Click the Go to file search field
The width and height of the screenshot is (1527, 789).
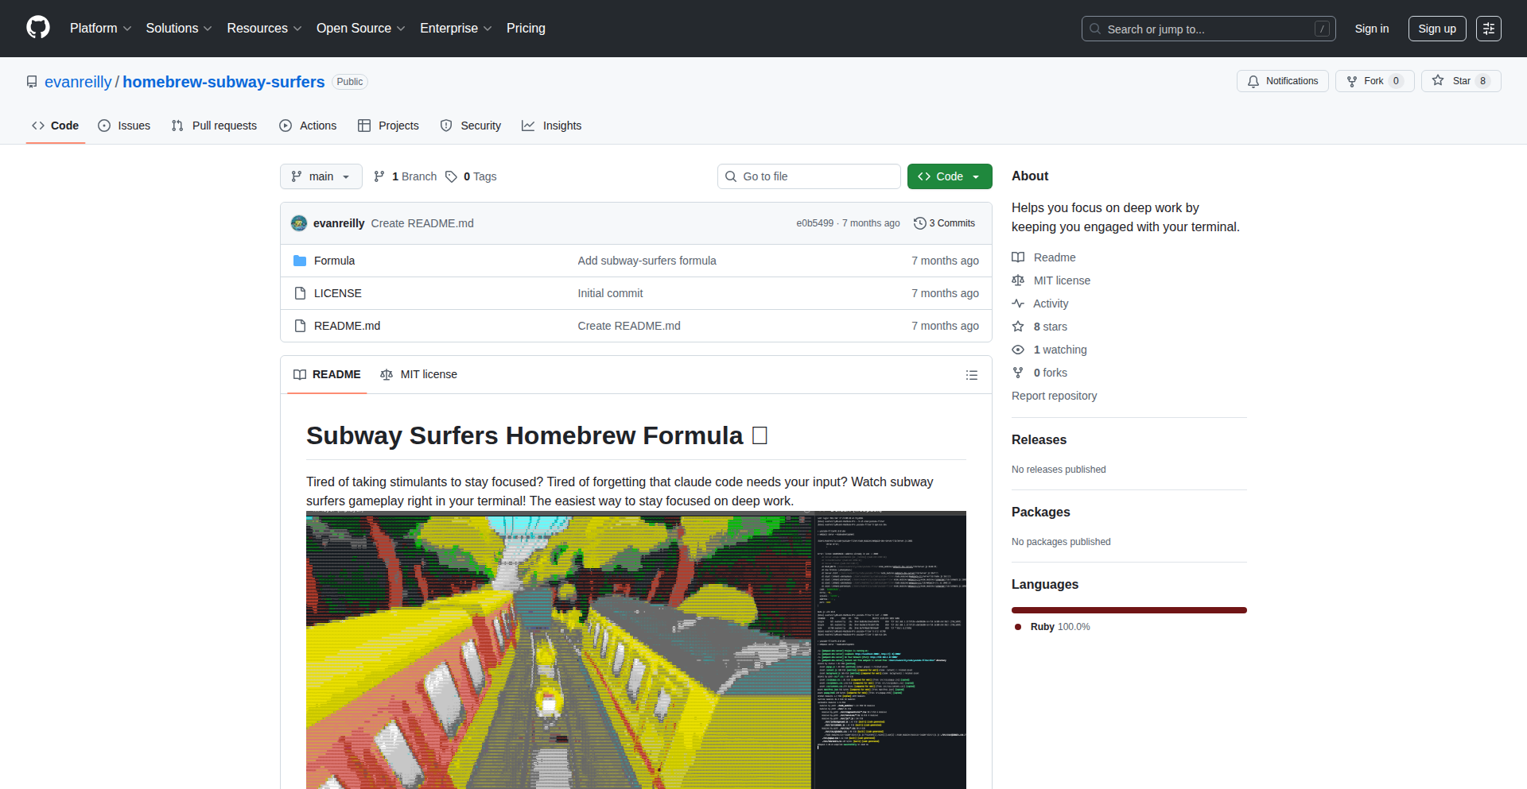(x=809, y=176)
